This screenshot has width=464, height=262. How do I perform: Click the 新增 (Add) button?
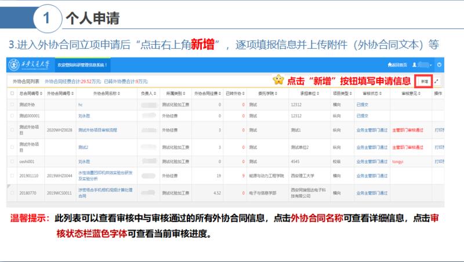[x=425, y=81]
